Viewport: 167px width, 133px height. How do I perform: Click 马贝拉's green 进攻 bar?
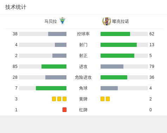click(54, 66)
